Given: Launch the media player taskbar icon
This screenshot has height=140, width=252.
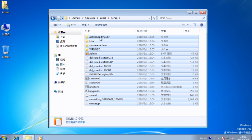Looking at the screenshot, I should click(x=40, y=138).
